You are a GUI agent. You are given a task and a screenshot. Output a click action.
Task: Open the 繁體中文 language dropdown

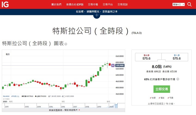pyautogui.click(x=179, y=5)
